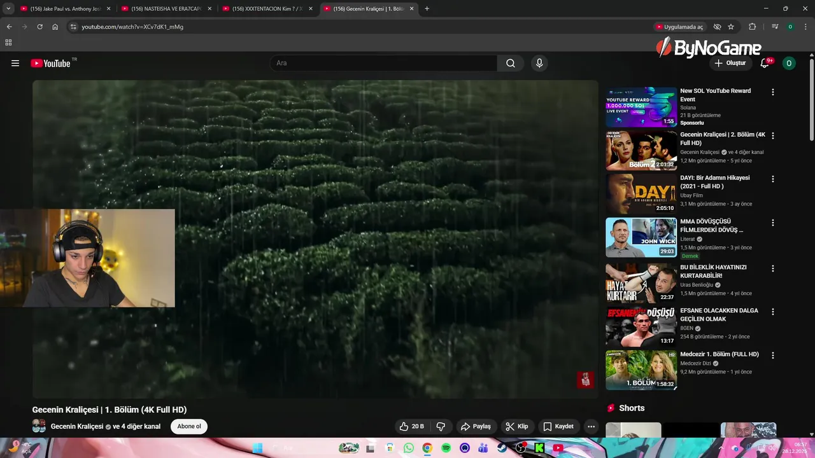
Task: Click the Ara search input field
Action: click(383, 63)
